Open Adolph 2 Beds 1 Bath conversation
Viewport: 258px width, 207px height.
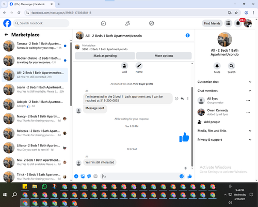point(35,104)
